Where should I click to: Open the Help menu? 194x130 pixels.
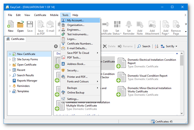pyautogui.click(x=75, y=15)
